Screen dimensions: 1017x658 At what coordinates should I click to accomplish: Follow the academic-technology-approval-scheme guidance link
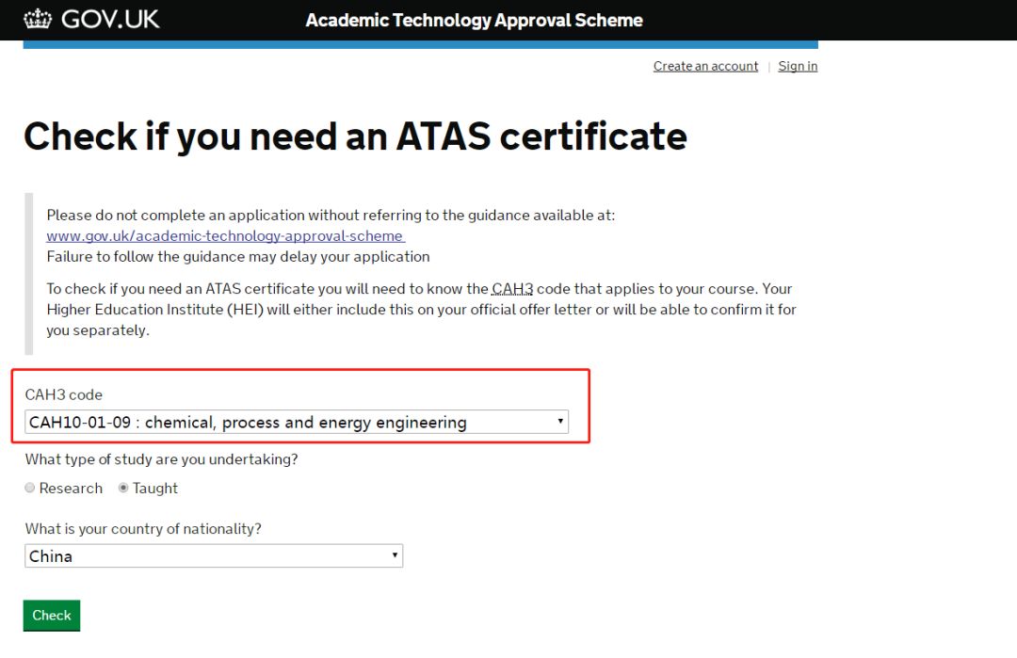click(x=226, y=236)
